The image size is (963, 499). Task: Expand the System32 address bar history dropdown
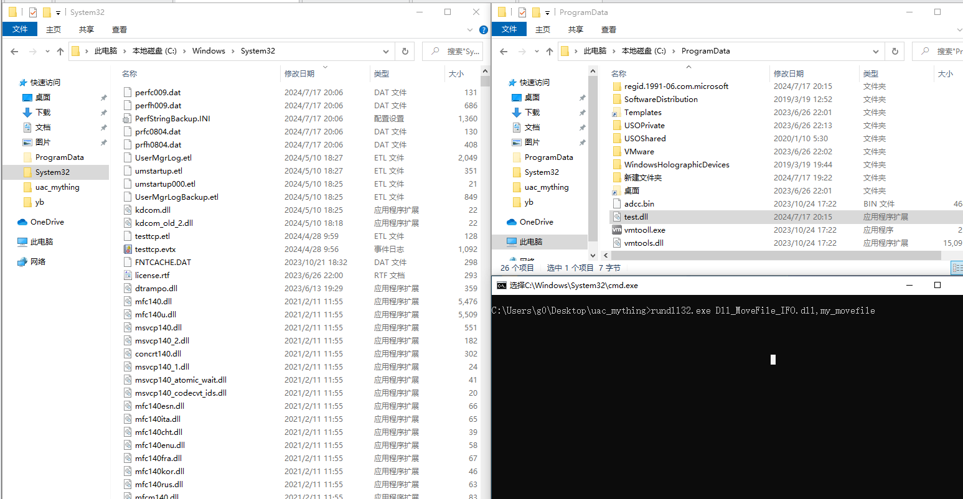tap(386, 52)
